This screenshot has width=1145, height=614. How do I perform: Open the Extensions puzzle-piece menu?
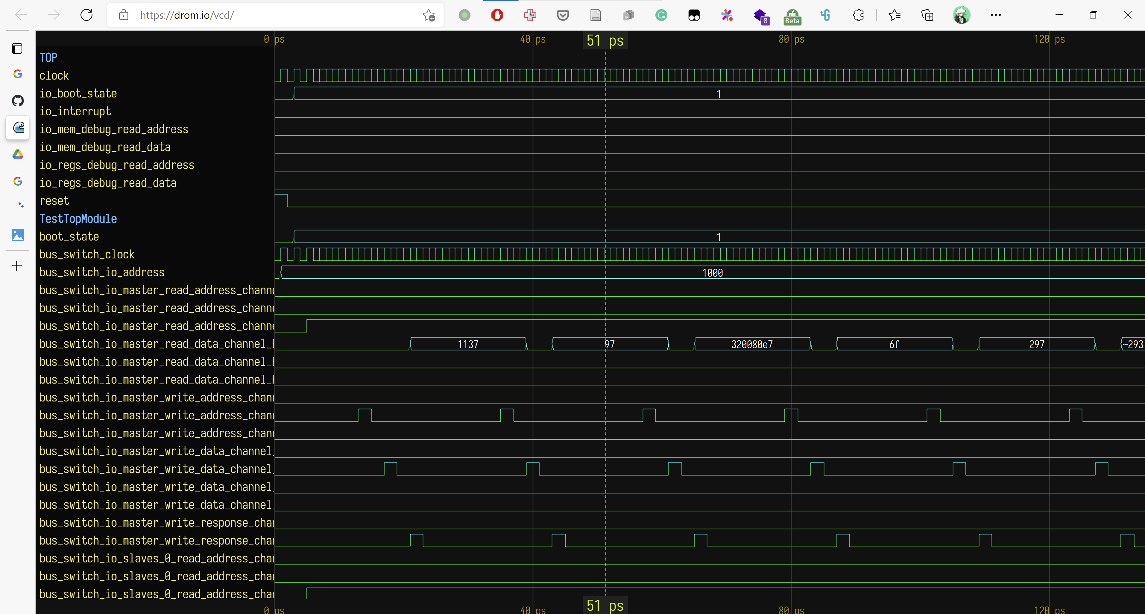(x=858, y=15)
